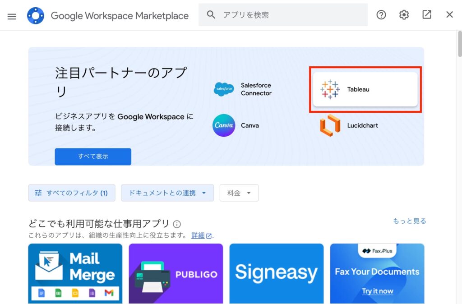Image resolution: width=462 pixels, height=304 pixels.
Task: Click the info icon beside 仕事用アプリ heading
Action: click(x=177, y=224)
